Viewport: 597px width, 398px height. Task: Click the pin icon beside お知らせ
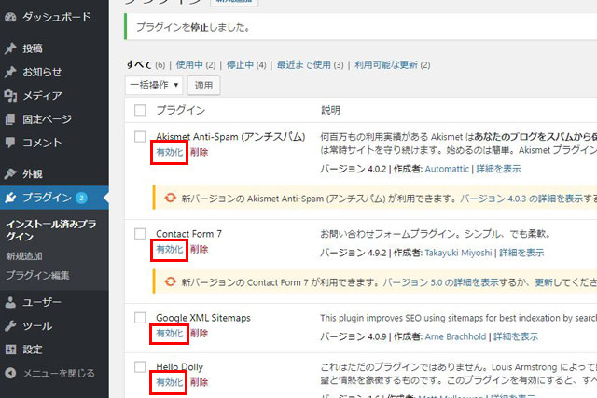[x=10, y=72]
